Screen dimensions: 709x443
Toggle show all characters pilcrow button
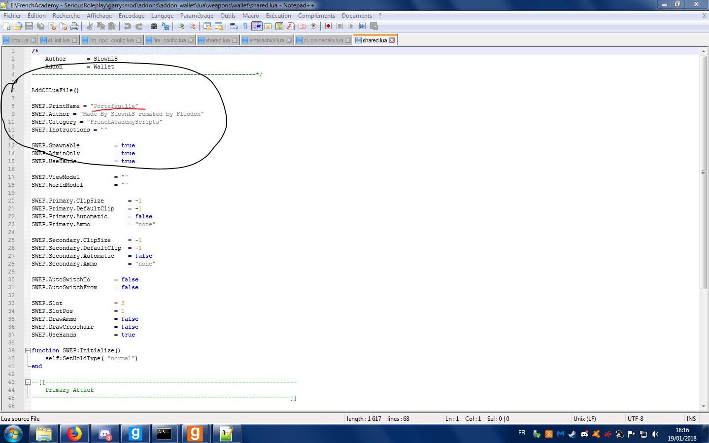[x=245, y=26]
